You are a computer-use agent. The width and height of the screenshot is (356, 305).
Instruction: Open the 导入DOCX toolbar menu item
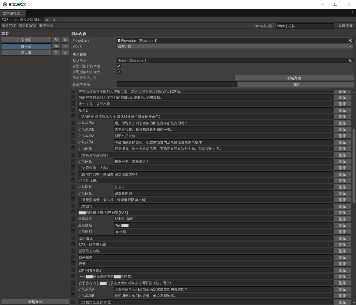[x=27, y=26]
